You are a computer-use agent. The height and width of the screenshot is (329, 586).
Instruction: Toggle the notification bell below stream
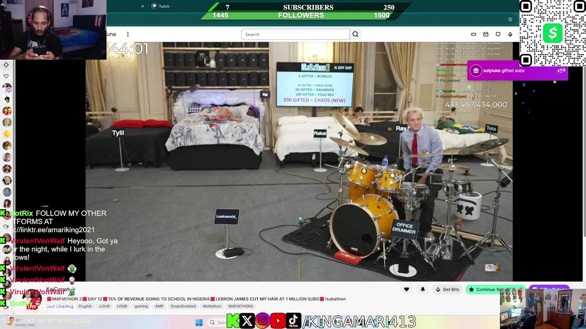[423, 289]
